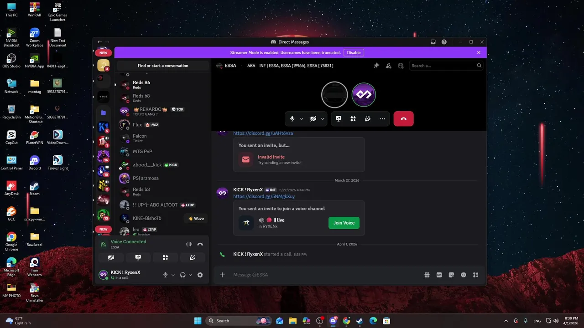The width and height of the screenshot is (584, 328).
Task: Click the NEW badge at server list top
Action: pyautogui.click(x=104, y=52)
